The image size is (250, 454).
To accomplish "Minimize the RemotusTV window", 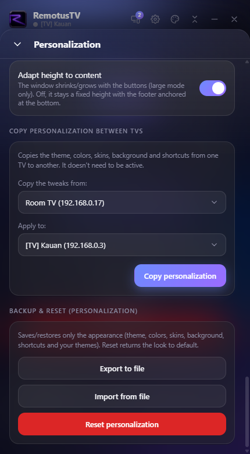I will (x=215, y=19).
